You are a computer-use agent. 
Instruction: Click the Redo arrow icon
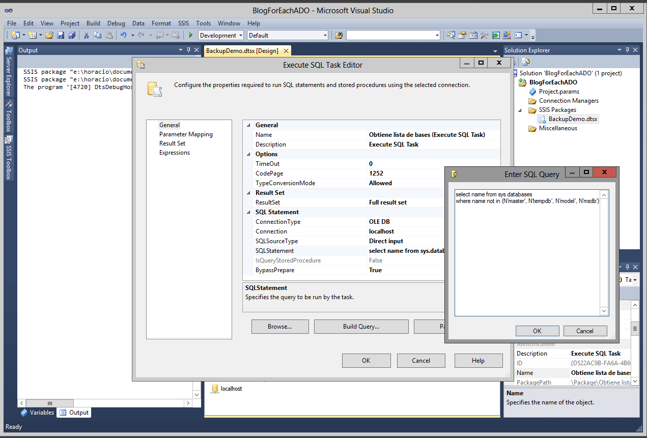pyautogui.click(x=142, y=35)
